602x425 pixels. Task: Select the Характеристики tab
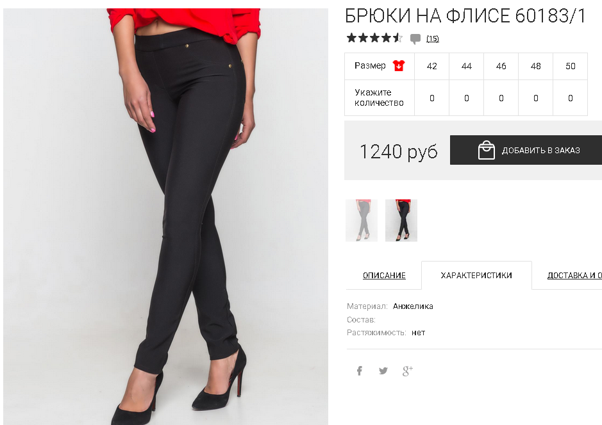pos(476,275)
